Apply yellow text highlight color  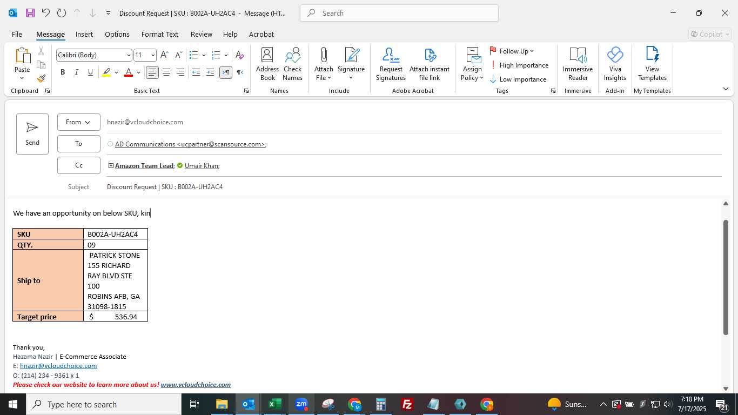click(x=106, y=72)
